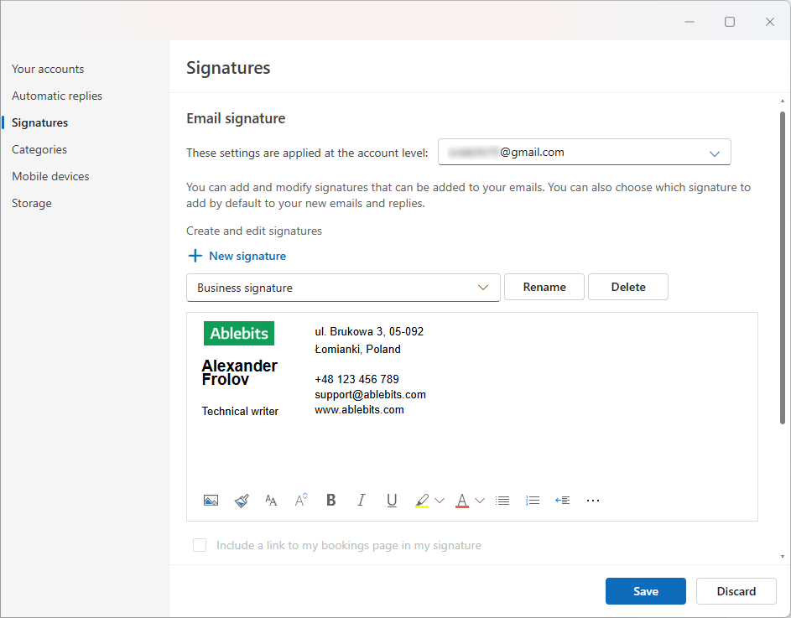Switch to Mobile devices settings

[50, 176]
